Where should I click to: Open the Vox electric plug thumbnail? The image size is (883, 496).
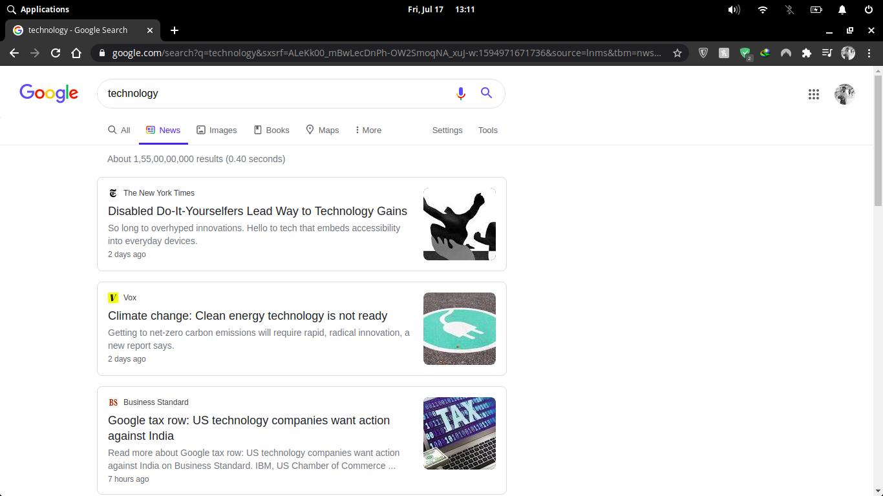(x=460, y=329)
